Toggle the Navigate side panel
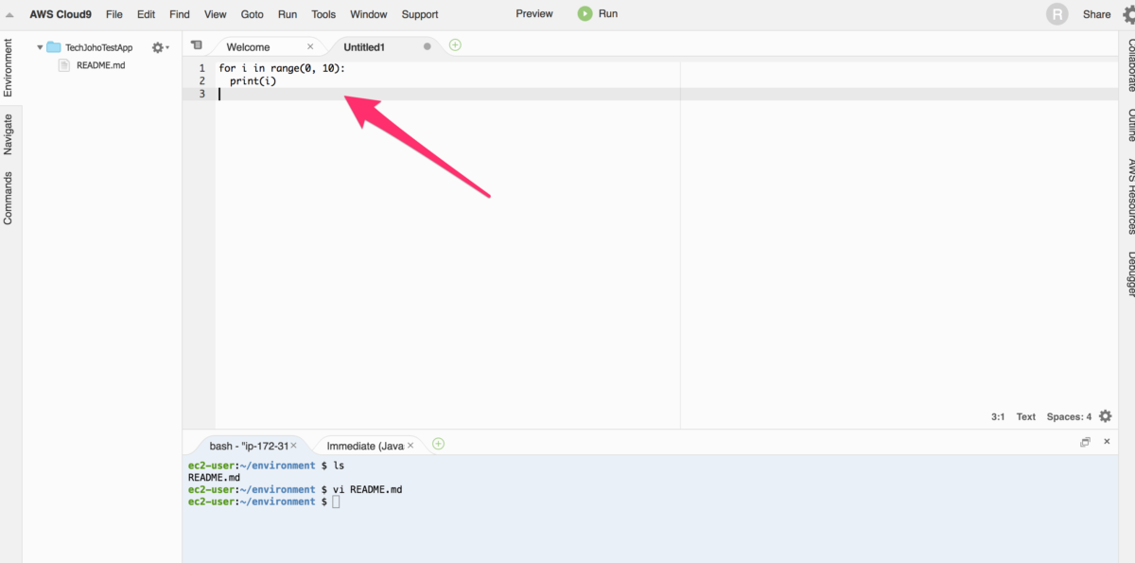Viewport: 1135px width, 563px height. 9,134
